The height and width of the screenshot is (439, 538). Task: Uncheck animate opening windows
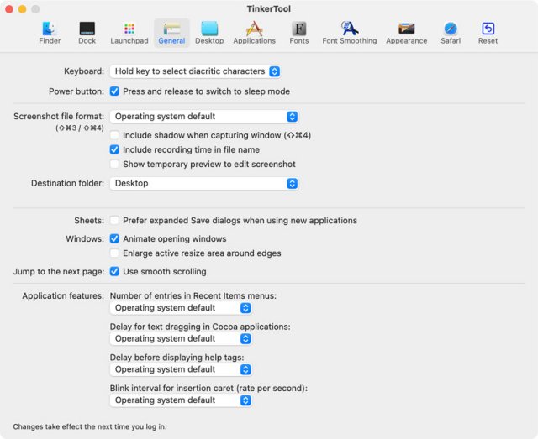click(x=114, y=238)
